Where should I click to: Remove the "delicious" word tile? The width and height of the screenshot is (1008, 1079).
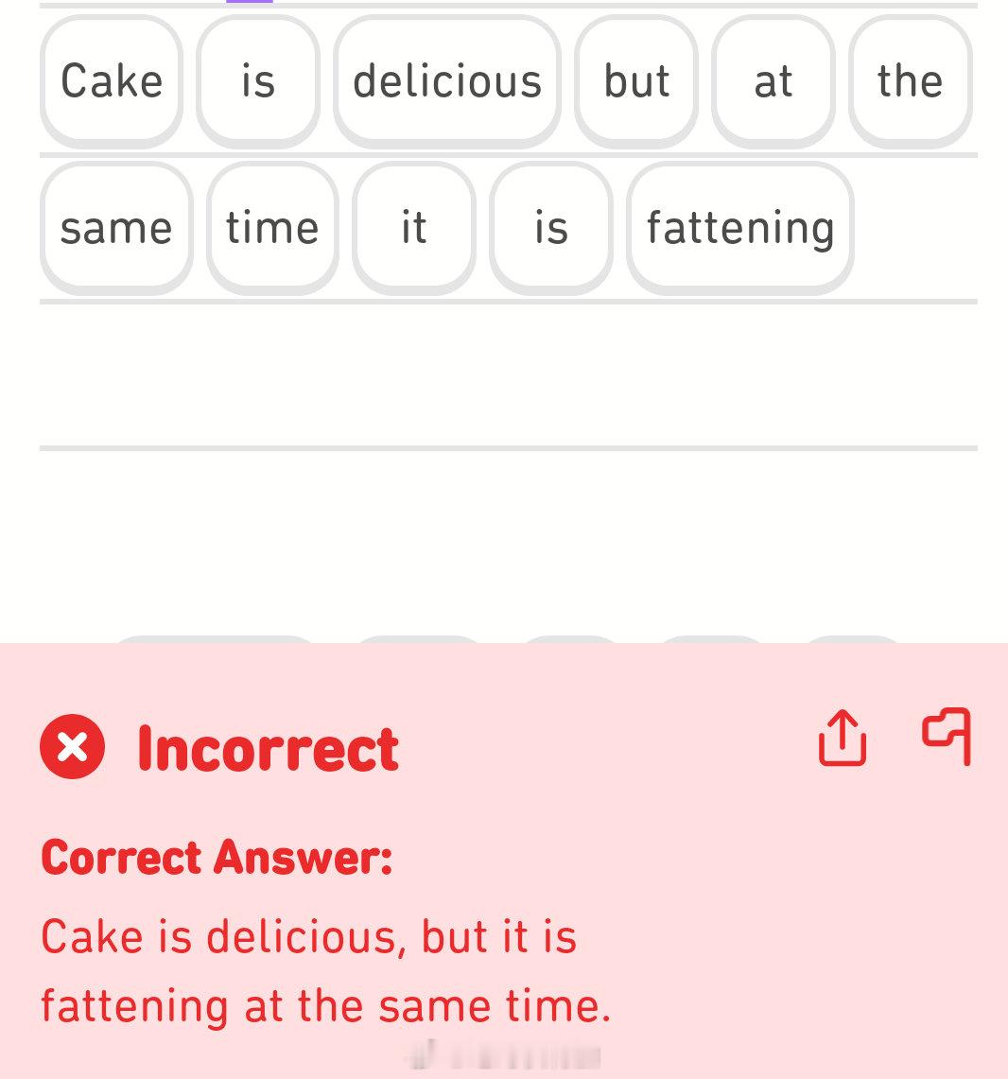(447, 81)
